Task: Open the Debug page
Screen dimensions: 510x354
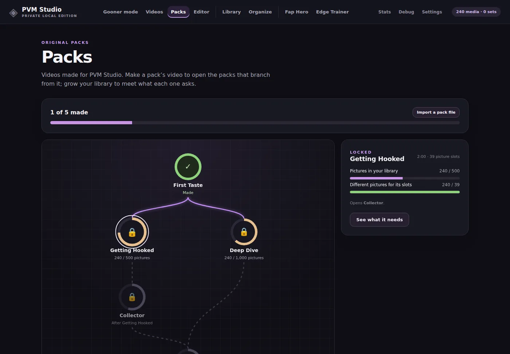Action: pyautogui.click(x=407, y=12)
